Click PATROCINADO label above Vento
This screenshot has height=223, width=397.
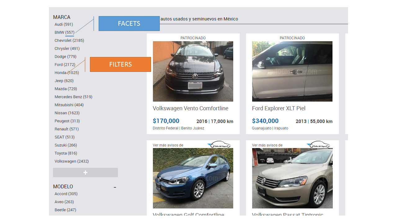click(x=193, y=38)
